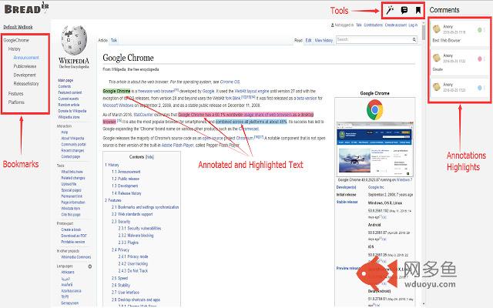Click the Log in link
493x308 pixels.
tap(413, 25)
